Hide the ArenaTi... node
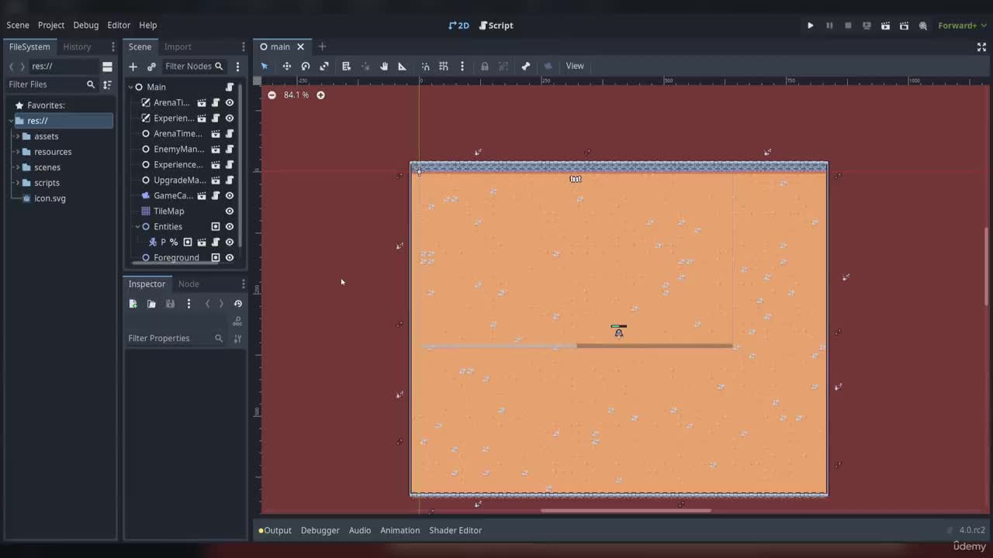 (x=230, y=102)
